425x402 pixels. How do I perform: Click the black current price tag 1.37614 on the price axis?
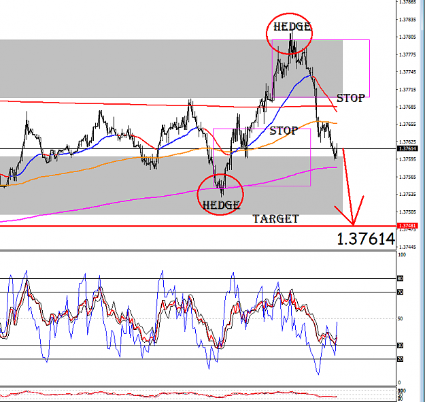(x=407, y=148)
